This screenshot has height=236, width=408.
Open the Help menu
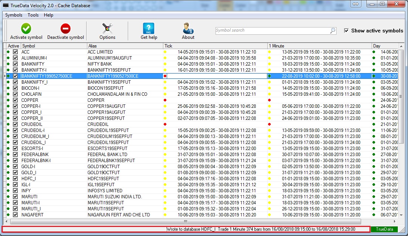[48, 15]
